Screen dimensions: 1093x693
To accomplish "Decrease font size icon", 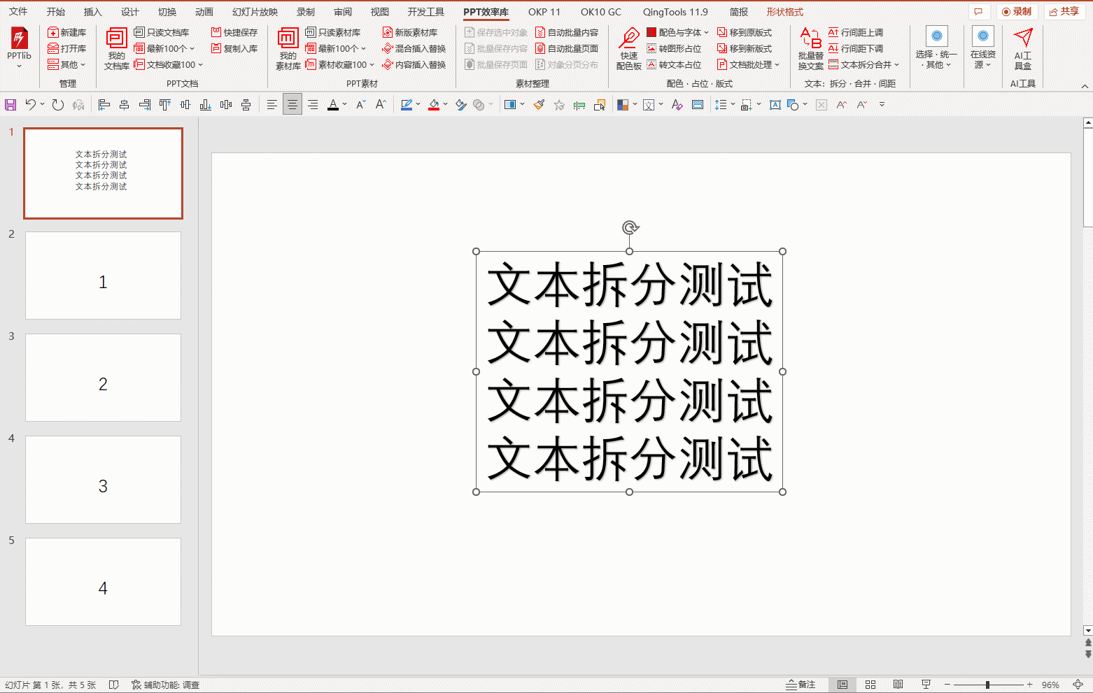I will (361, 105).
